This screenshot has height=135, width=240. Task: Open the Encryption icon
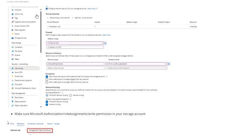(x=12, y=84)
